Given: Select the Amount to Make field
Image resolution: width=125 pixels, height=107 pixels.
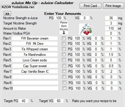Looking at the screenshot, I should pos(111,28).
